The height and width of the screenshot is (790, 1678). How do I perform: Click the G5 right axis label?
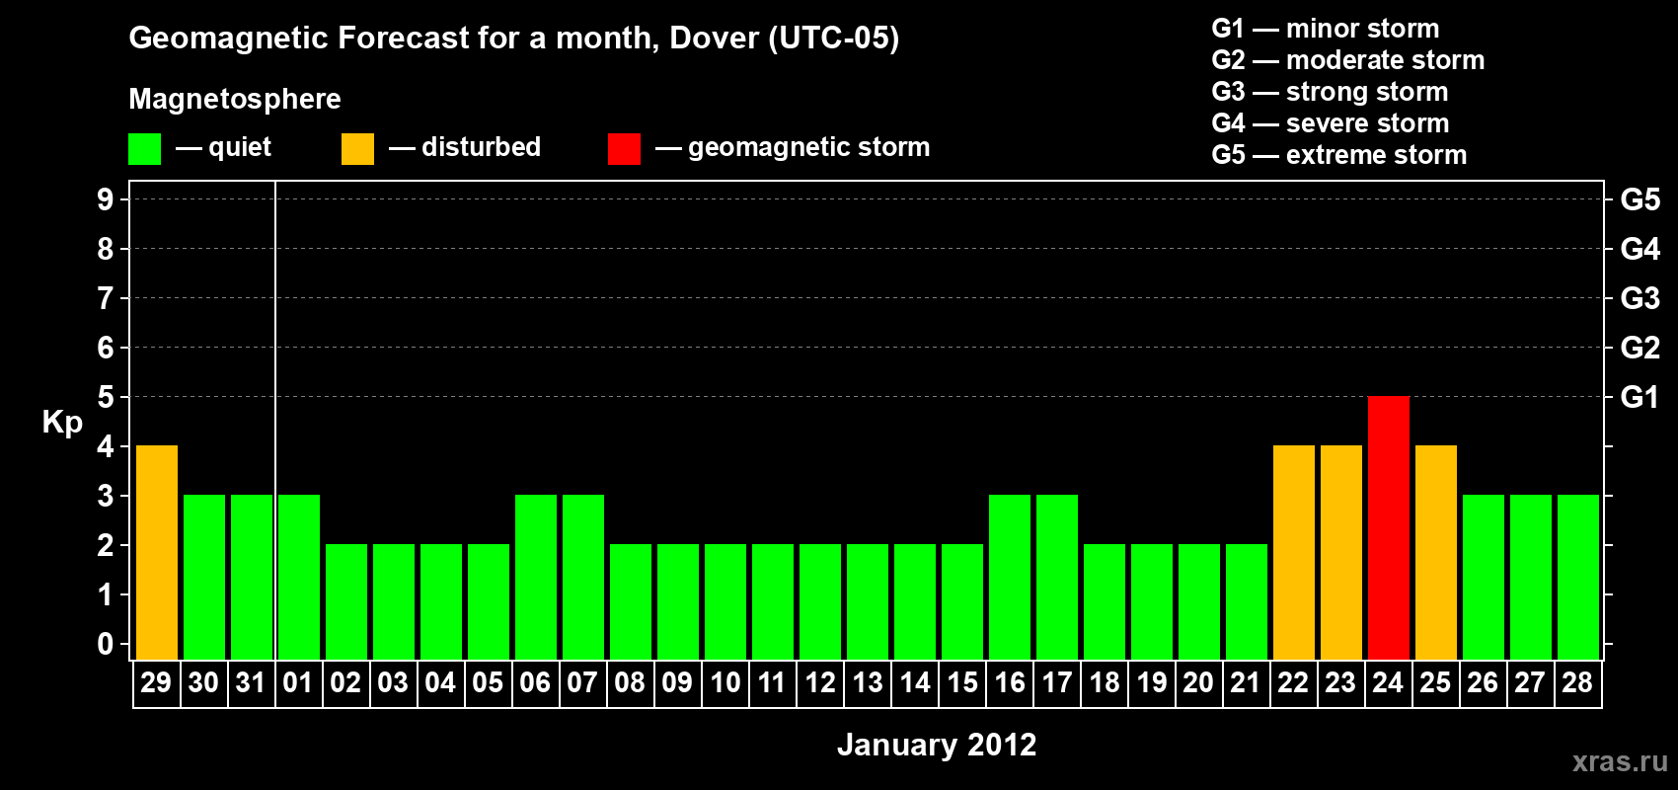(1640, 199)
